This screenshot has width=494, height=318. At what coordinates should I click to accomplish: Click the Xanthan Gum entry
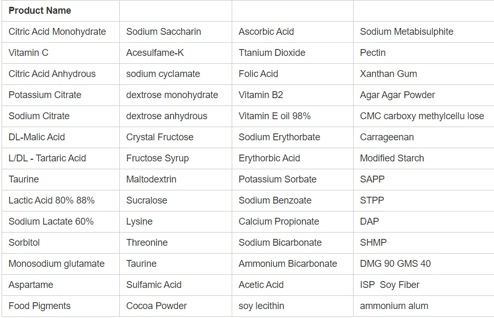pyautogui.click(x=388, y=74)
